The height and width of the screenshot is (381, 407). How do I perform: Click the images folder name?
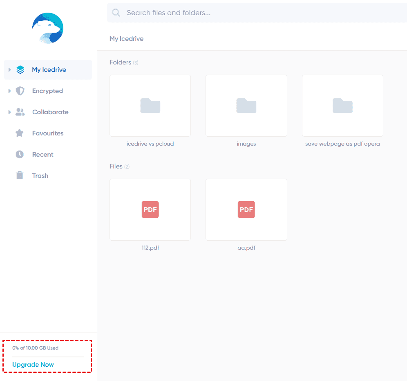[246, 144]
